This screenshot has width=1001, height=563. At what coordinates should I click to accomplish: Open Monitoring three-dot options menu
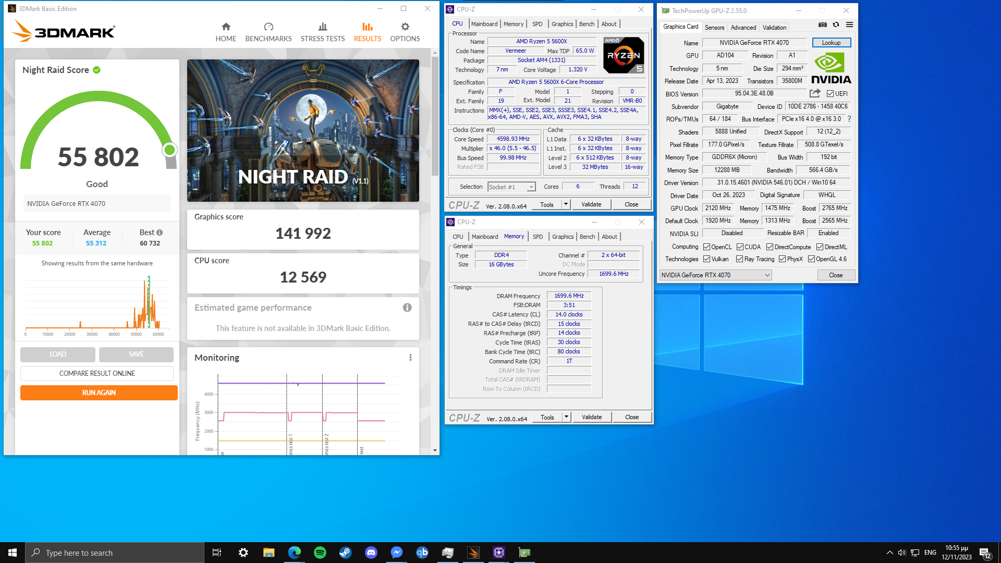410,358
